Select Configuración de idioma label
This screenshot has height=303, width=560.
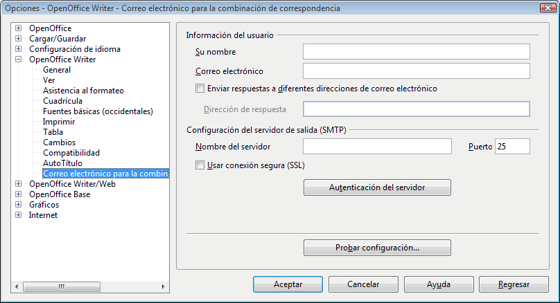click(75, 49)
